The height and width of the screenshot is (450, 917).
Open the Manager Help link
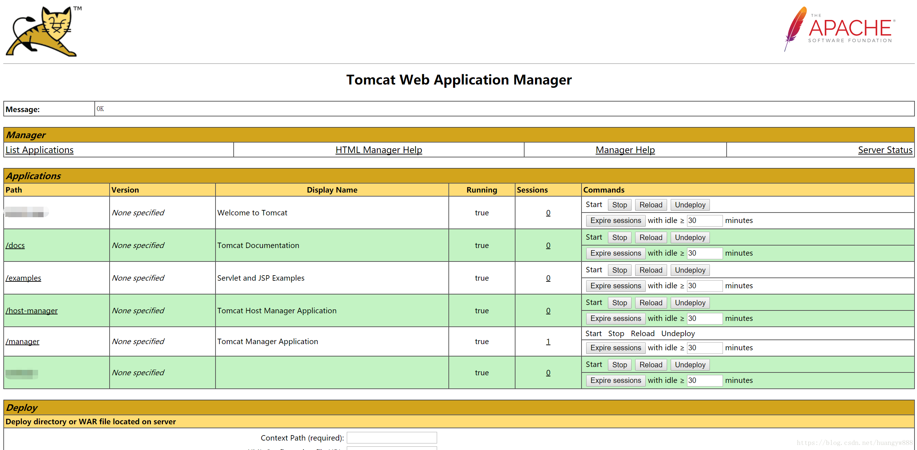coord(625,150)
